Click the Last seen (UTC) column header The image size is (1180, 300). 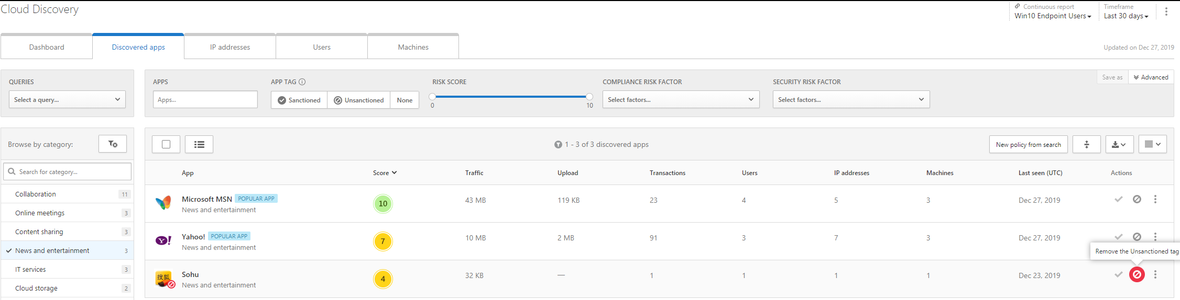pyautogui.click(x=1040, y=172)
